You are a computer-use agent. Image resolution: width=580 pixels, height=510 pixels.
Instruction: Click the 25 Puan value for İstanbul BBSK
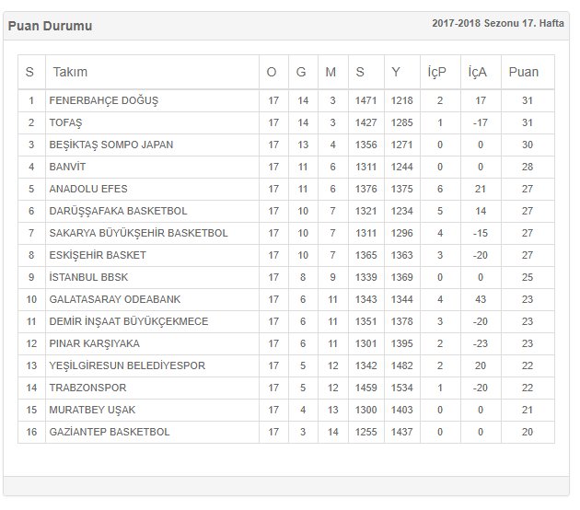point(528,277)
